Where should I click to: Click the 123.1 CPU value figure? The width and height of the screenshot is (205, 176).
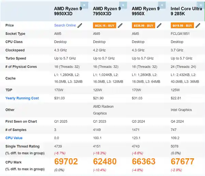(x=136, y=138)
